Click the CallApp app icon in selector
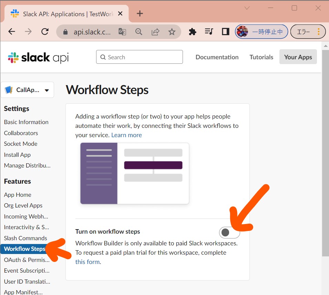This screenshot has height=295, width=329. (x=9, y=90)
